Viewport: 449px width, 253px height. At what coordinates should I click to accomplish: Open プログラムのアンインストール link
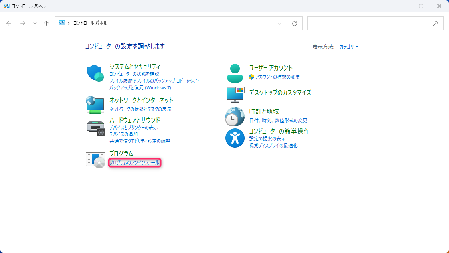point(134,163)
